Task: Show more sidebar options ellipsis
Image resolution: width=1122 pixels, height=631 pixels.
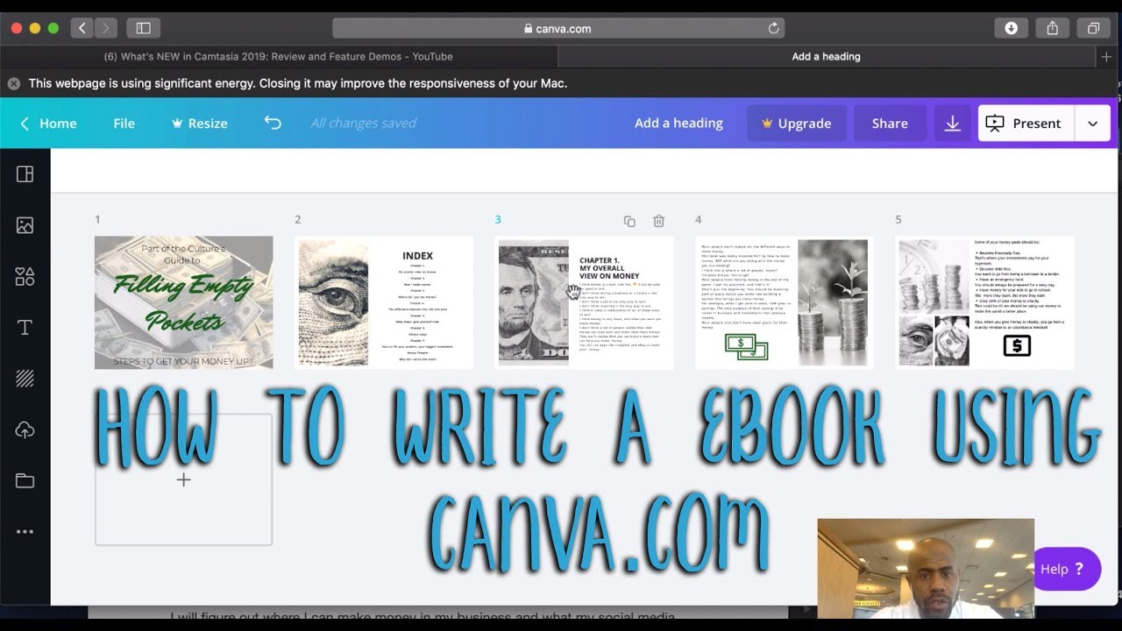Action: click(x=25, y=531)
